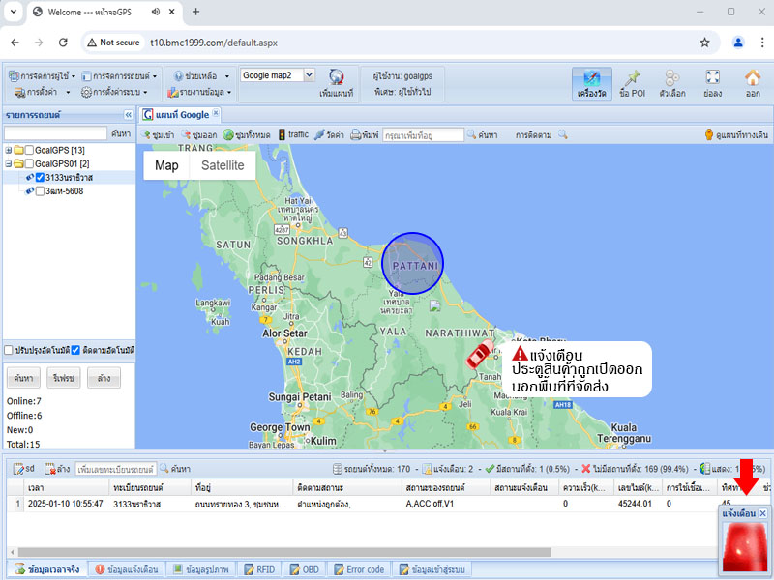Screen dimensions: 774x580
Task: Close the แผนที่ Google map tab
Action: pyautogui.click(x=216, y=113)
